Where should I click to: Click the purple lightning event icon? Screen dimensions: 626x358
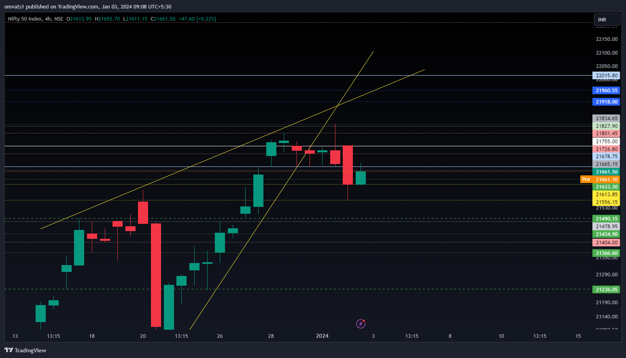361,324
